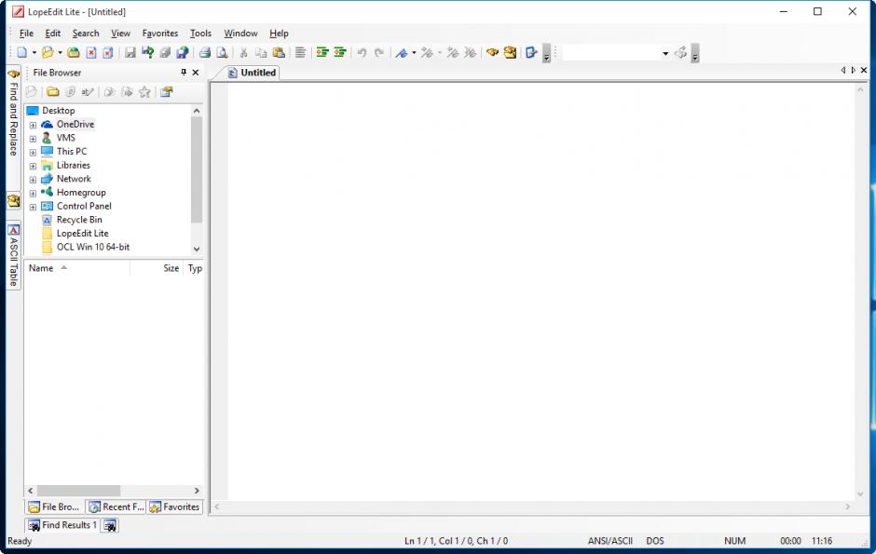The width and height of the screenshot is (876, 554).
Task: Open Print Preview from toolbar
Action: click(x=223, y=52)
